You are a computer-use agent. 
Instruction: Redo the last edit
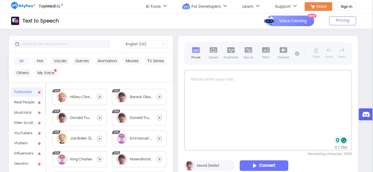pyautogui.click(x=342, y=53)
